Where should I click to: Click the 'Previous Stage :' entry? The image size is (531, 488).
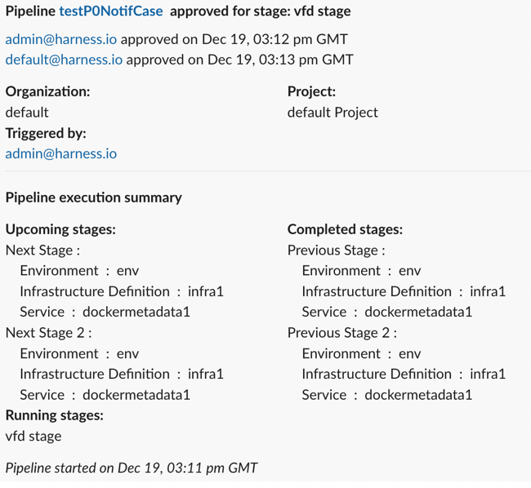(336, 251)
